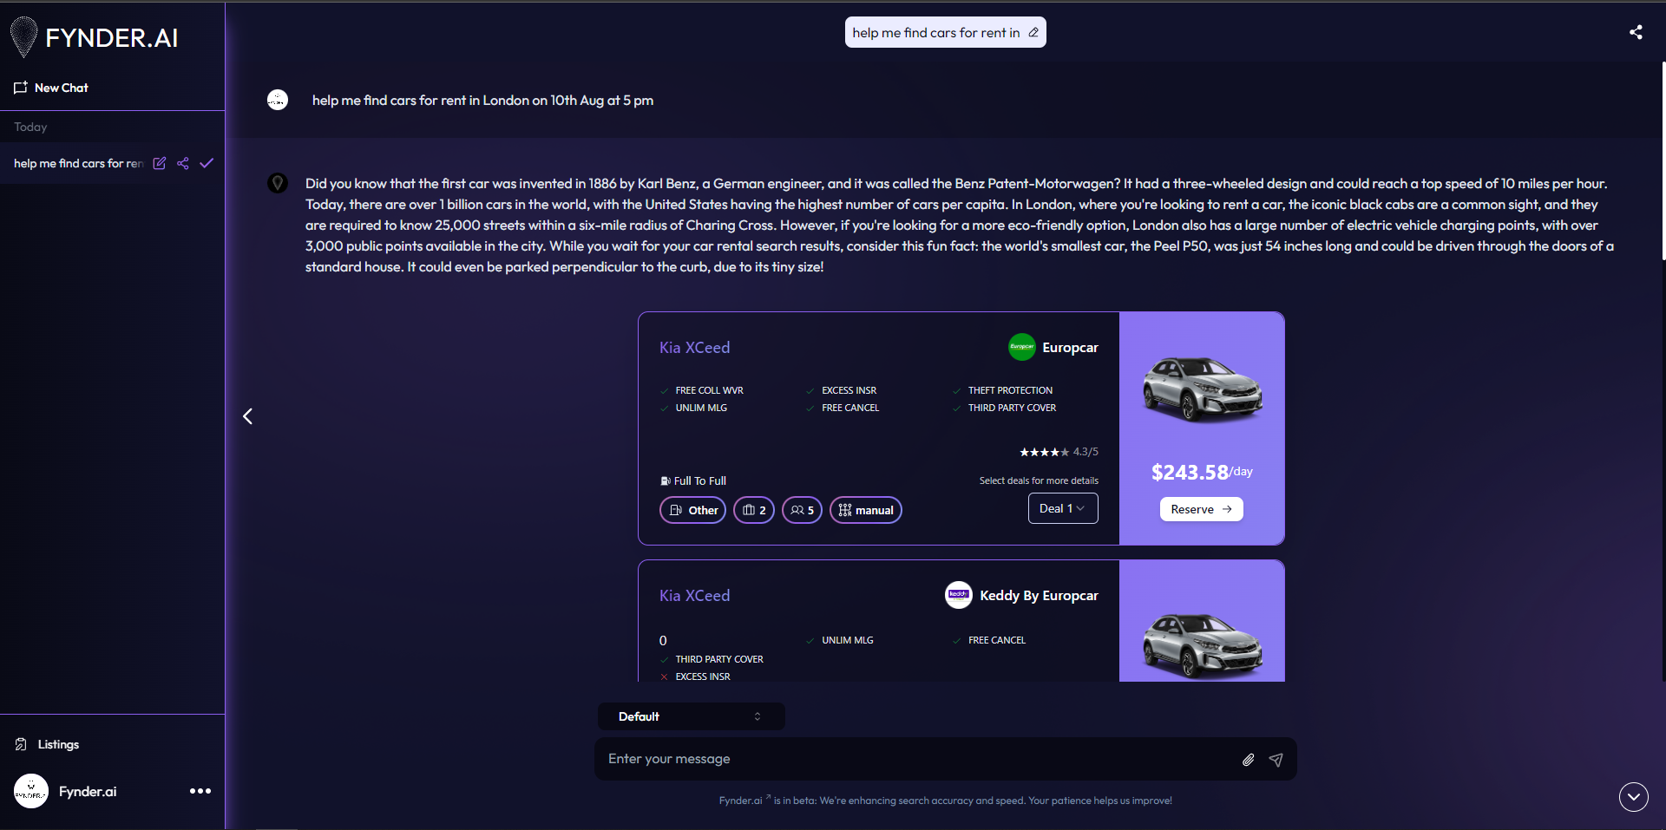Click the Today section label
This screenshot has height=830, width=1666.
[30, 127]
